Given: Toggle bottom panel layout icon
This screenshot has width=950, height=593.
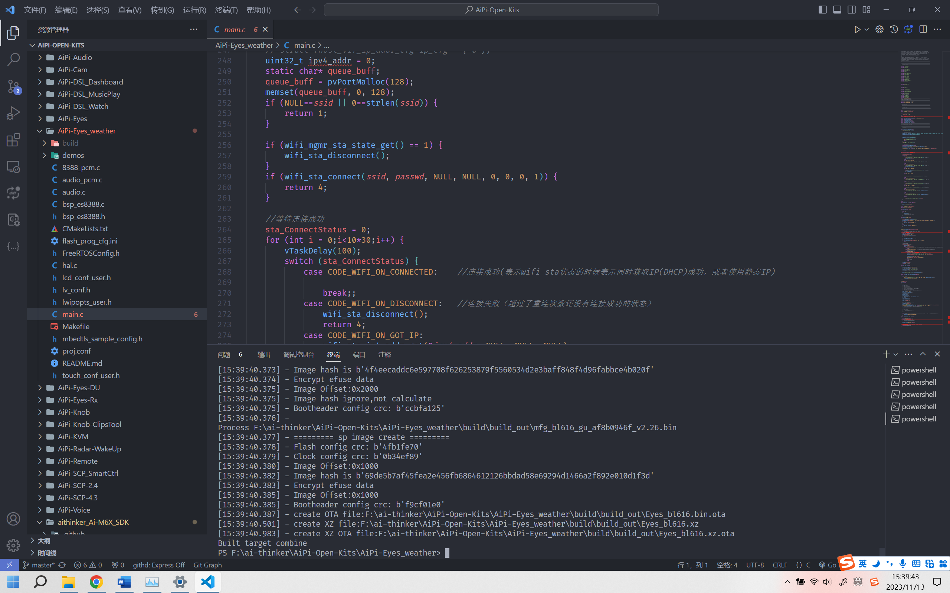Looking at the screenshot, I should [x=837, y=10].
